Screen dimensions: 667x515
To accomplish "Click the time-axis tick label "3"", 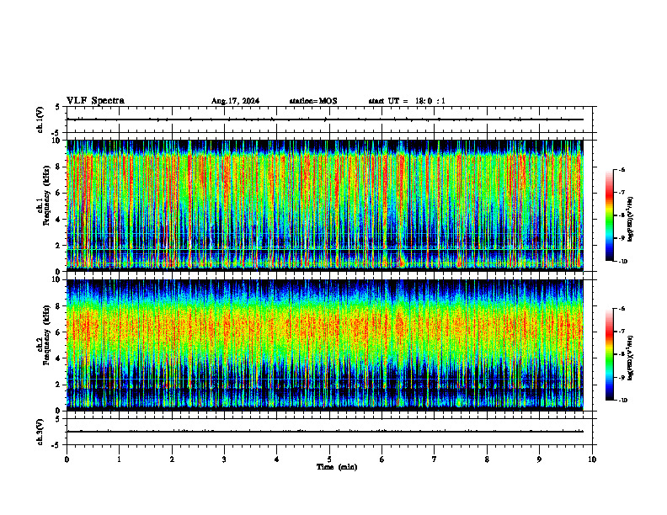I will pyautogui.click(x=224, y=459).
